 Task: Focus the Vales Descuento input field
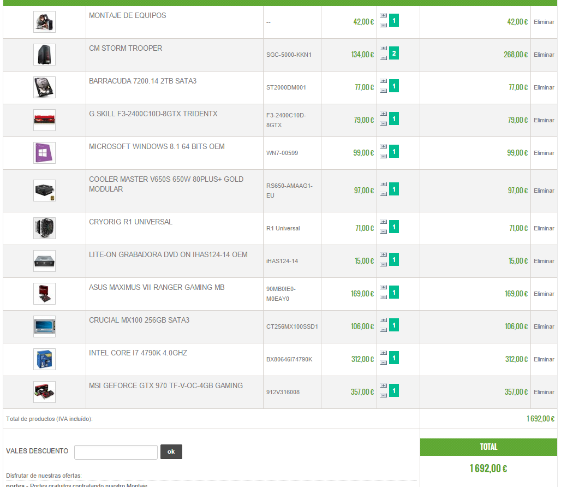point(116,452)
